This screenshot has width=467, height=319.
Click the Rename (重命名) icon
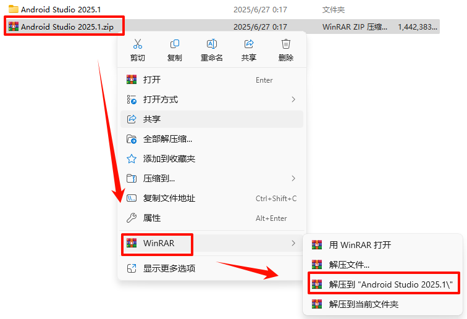[211, 44]
